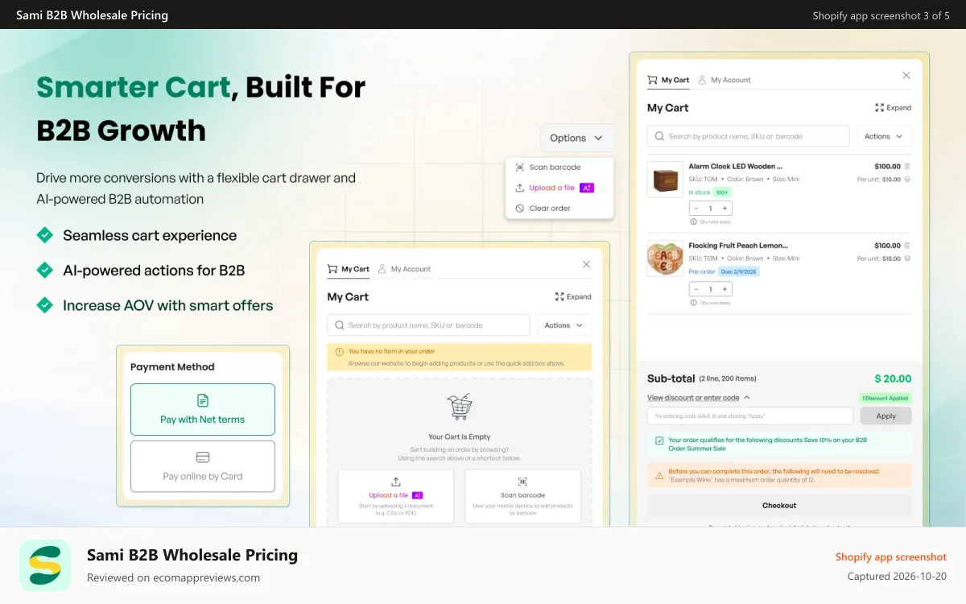Click the discount code input field

[x=750, y=416]
